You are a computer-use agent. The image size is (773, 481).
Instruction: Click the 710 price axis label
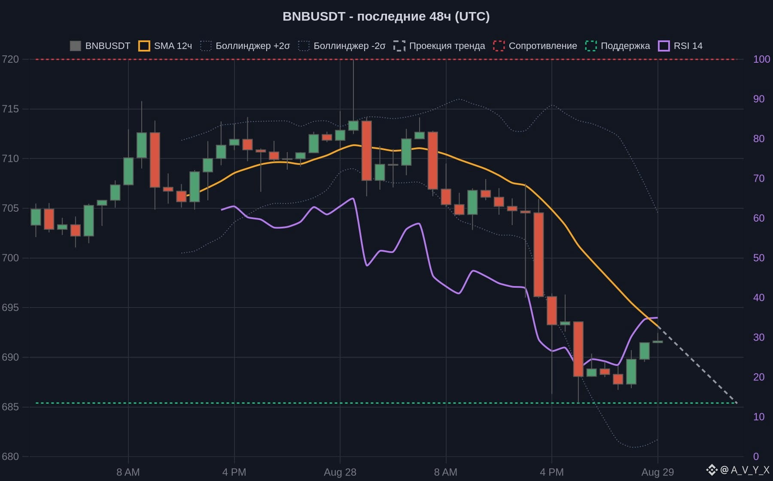pos(10,158)
